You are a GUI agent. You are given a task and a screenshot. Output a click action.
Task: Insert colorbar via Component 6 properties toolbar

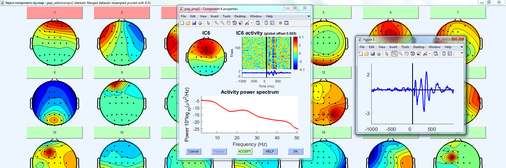point(266,23)
